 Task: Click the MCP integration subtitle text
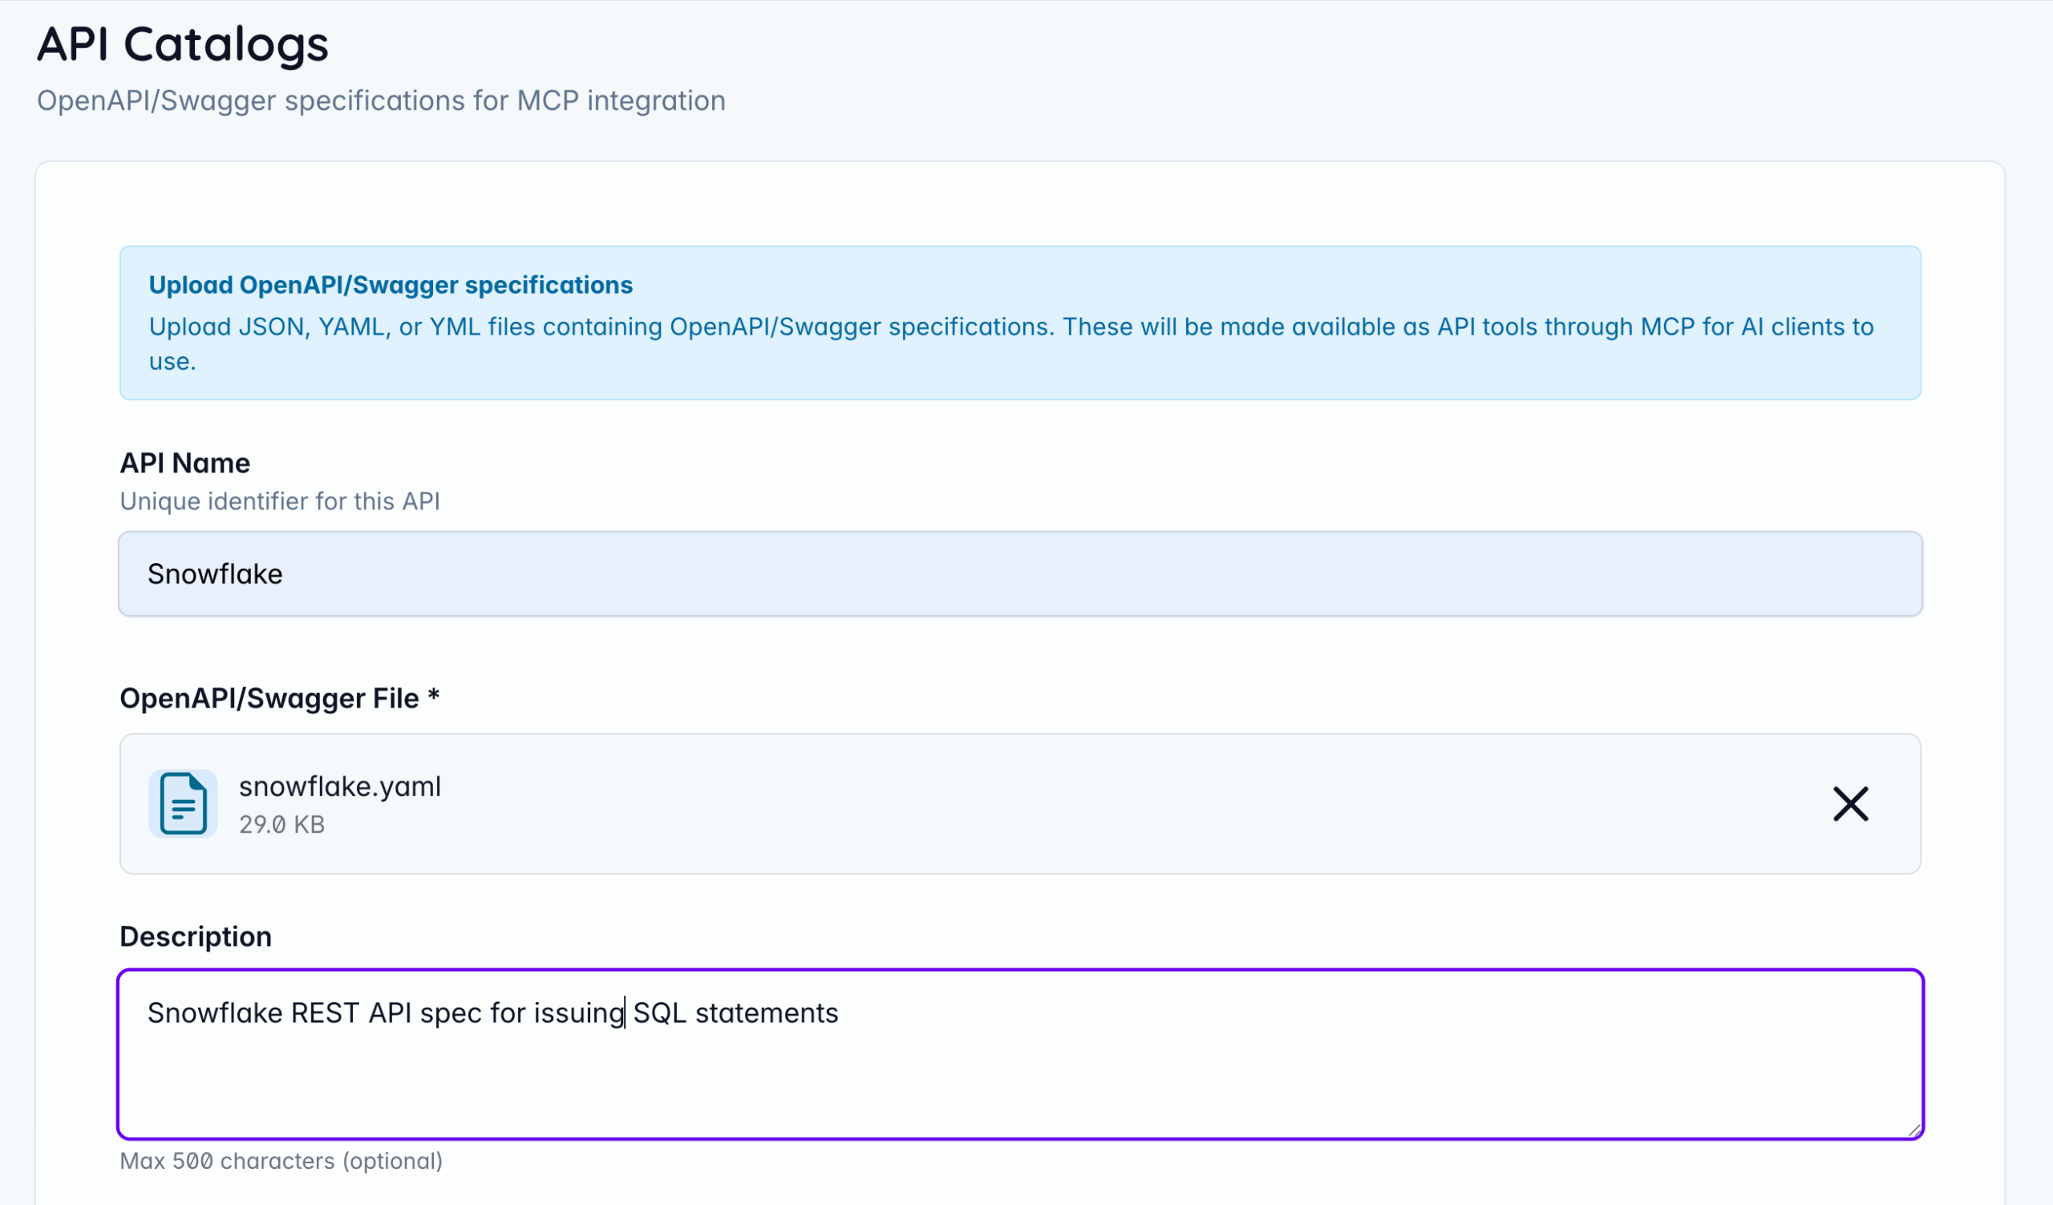pos(380,101)
